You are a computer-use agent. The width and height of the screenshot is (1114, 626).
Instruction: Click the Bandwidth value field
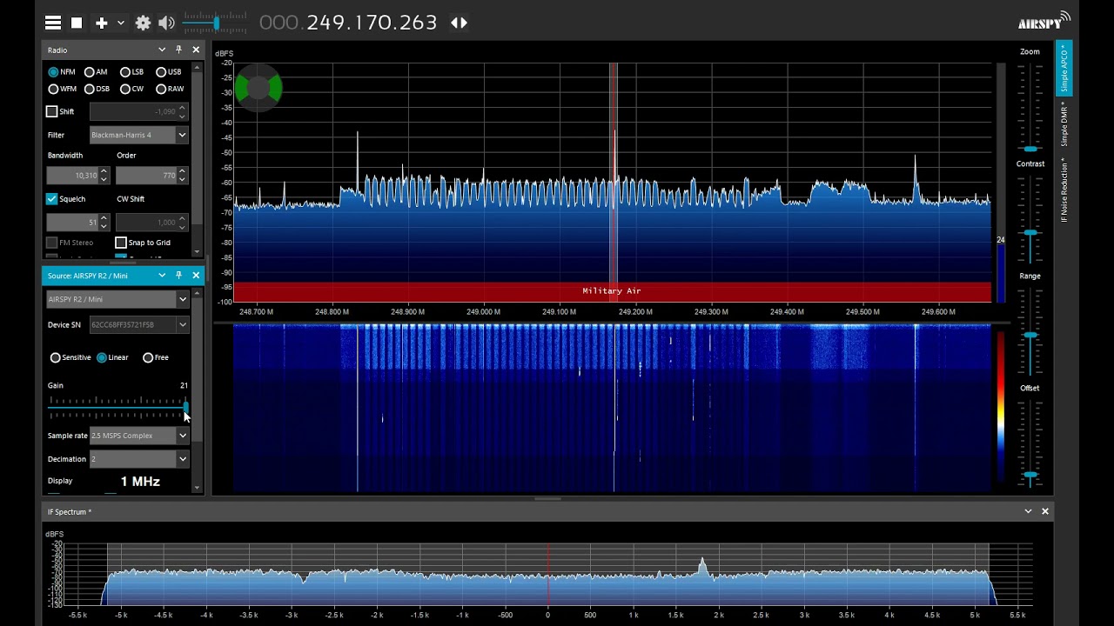[x=73, y=176]
